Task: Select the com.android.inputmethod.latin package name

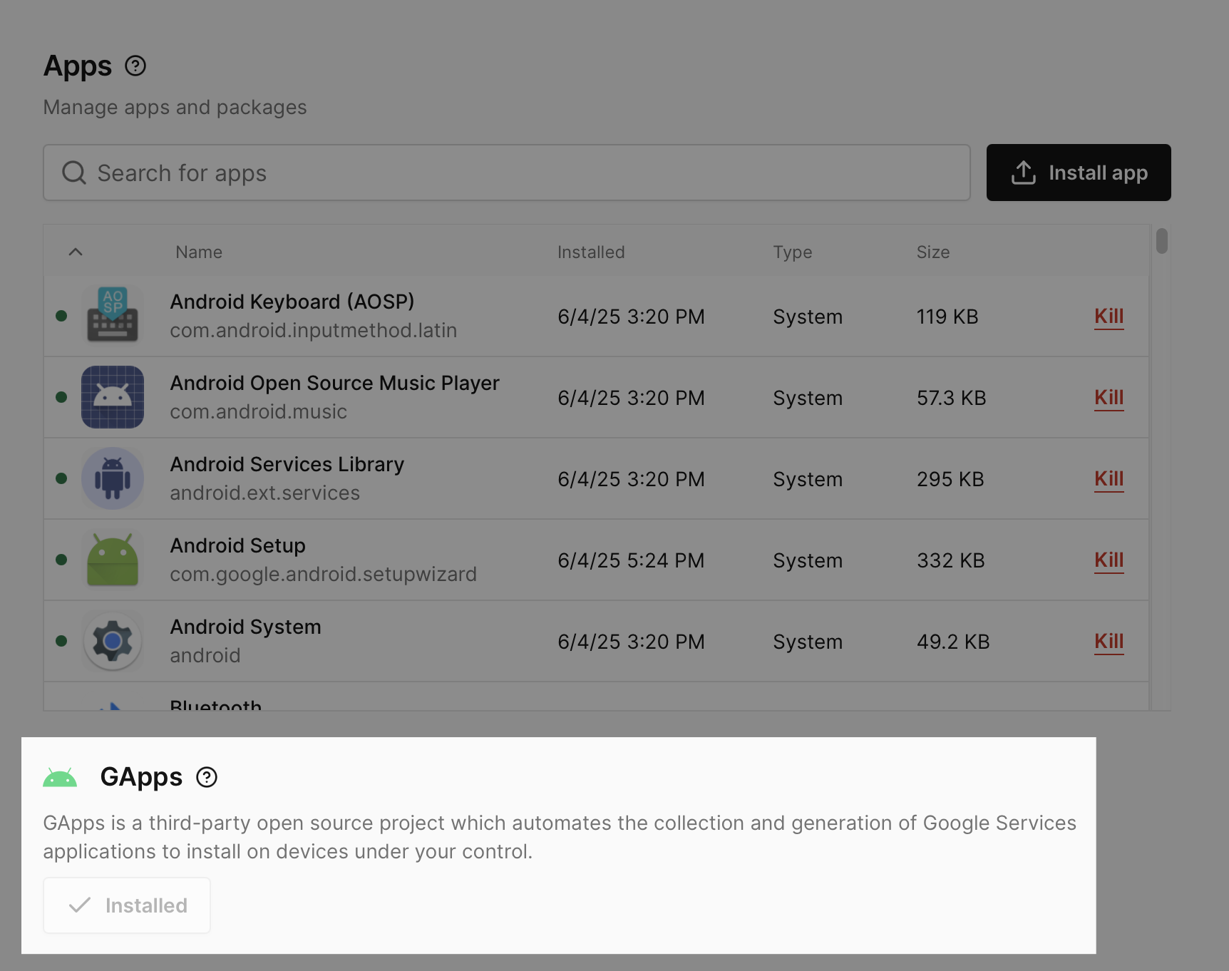Action: pos(314,331)
